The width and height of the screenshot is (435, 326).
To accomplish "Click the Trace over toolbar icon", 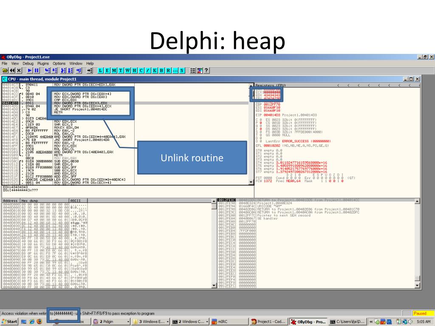I will pyautogui.click(x=70, y=70).
